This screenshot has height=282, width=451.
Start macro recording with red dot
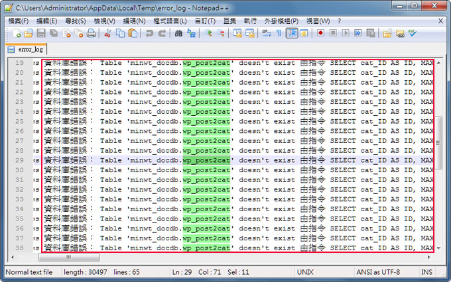(320, 33)
